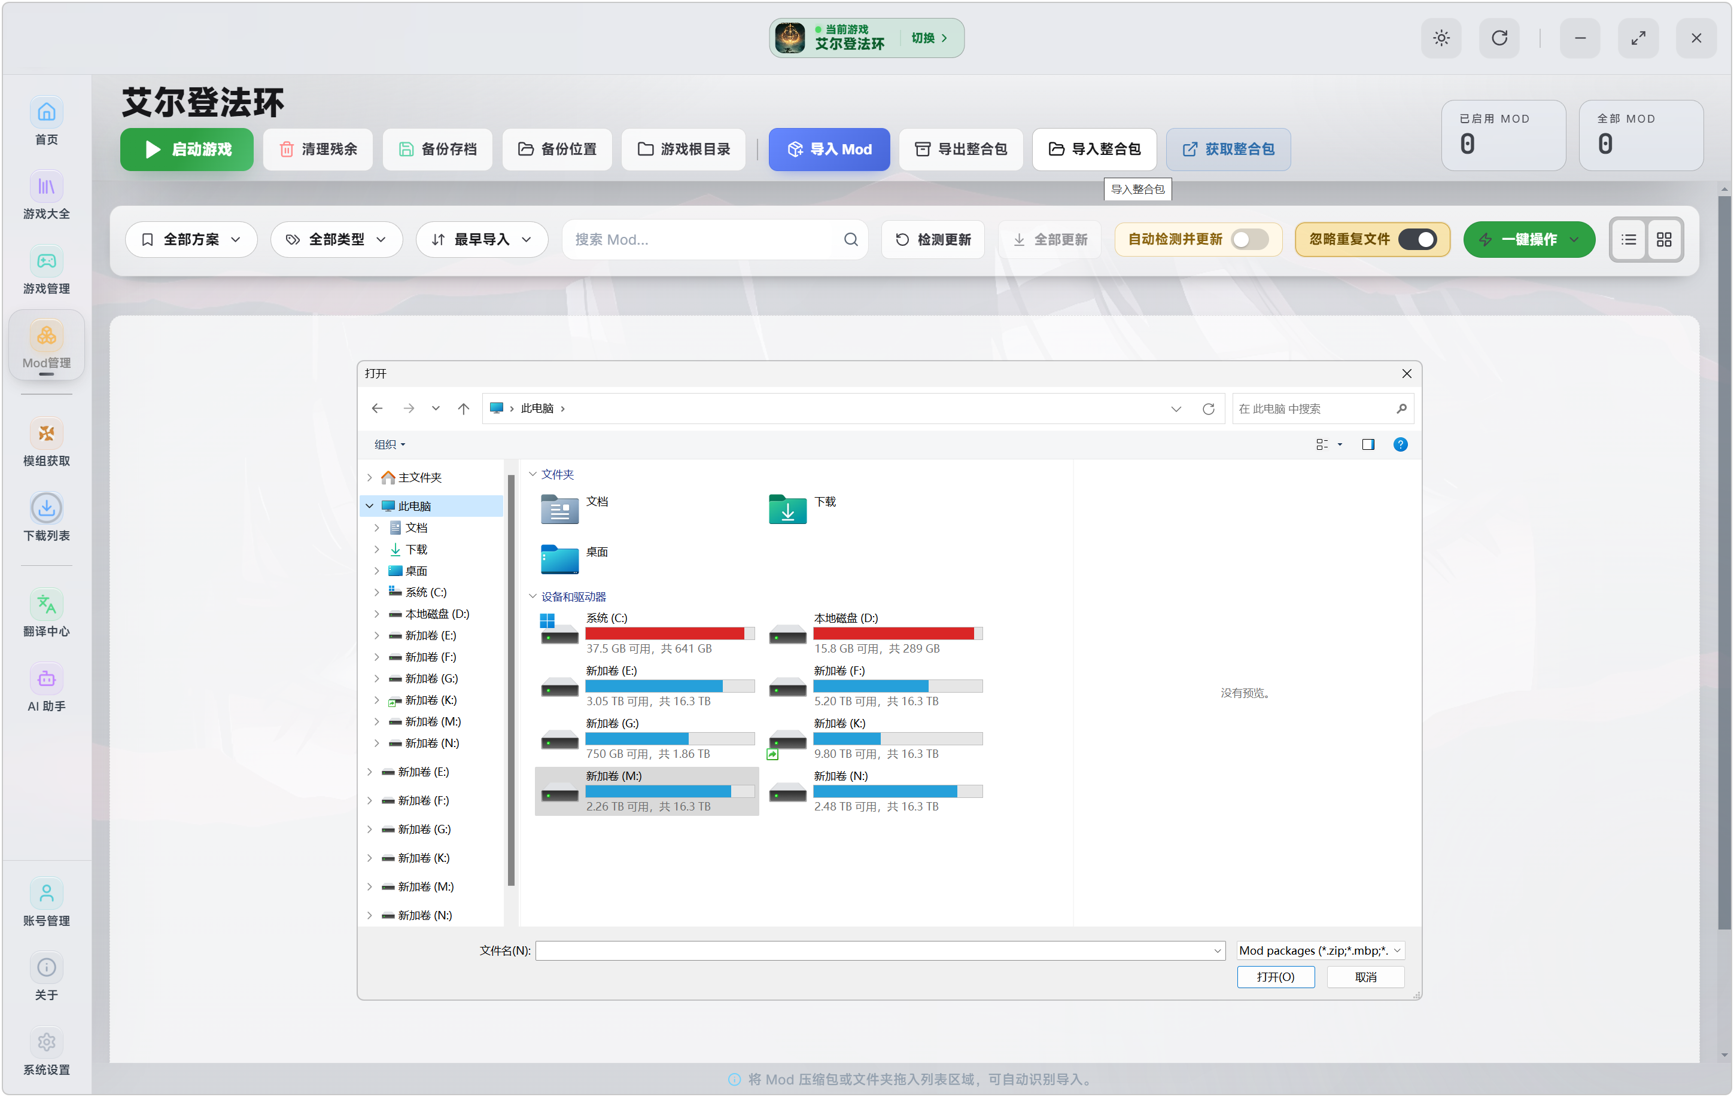1734x1097 pixels.
Task: Open the AI 助手 robot icon
Action: 46,679
